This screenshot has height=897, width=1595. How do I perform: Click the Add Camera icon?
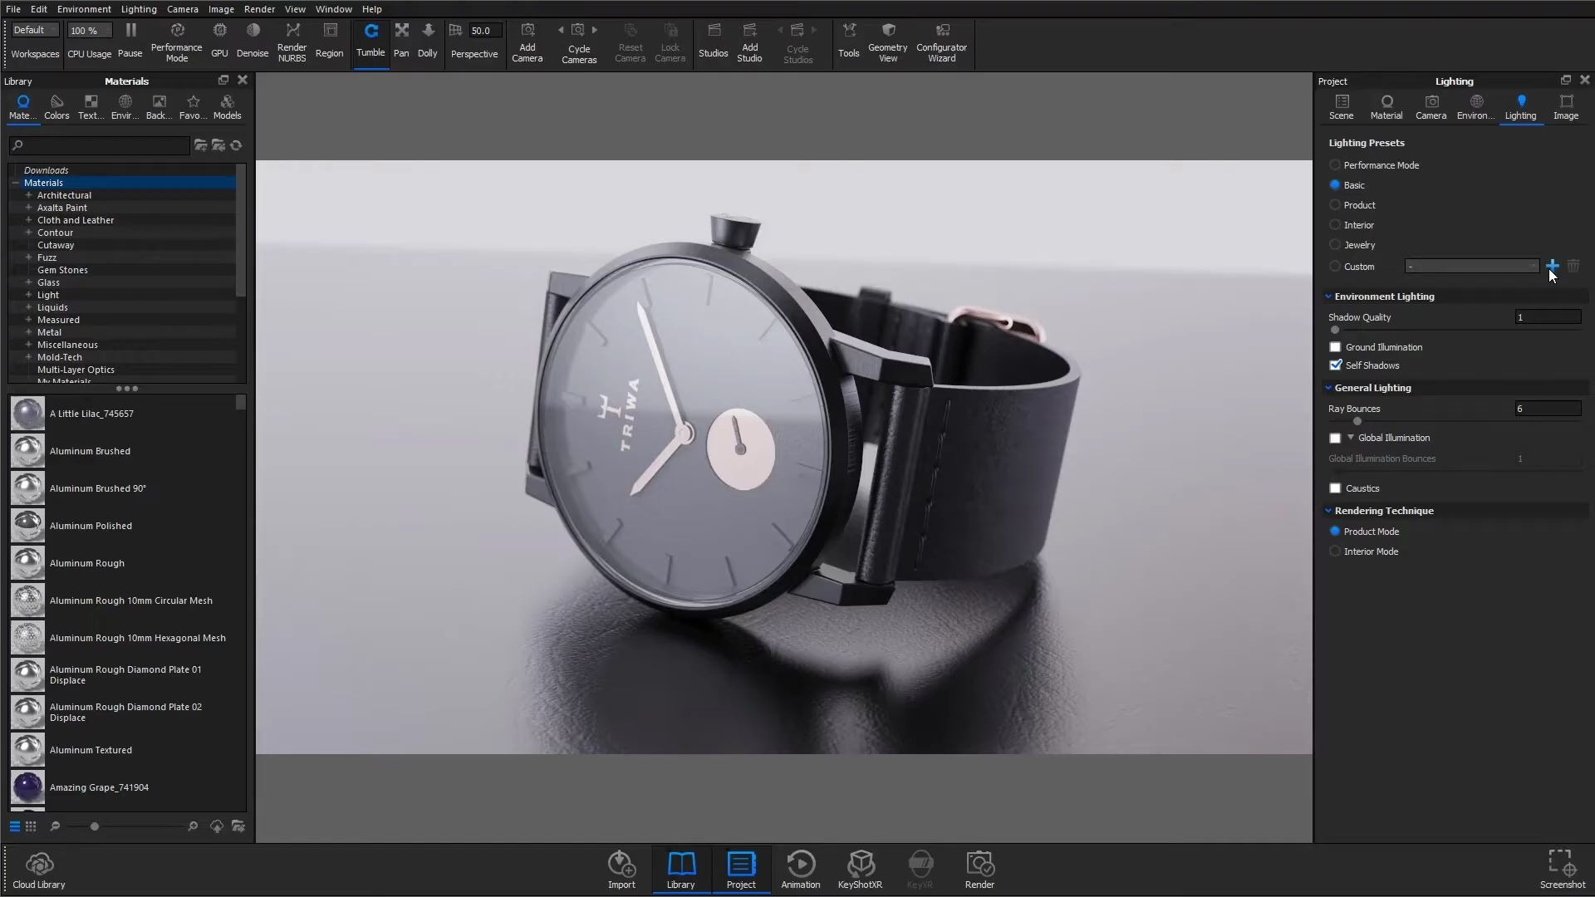(527, 39)
